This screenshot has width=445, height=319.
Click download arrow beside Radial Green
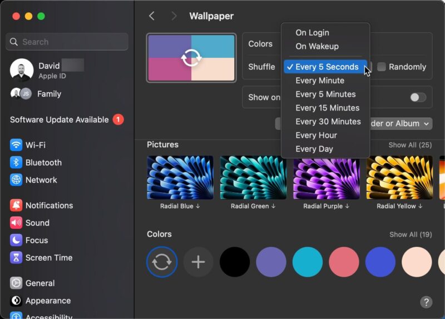(x=273, y=206)
